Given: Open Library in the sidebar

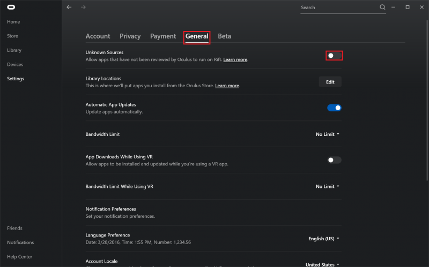Looking at the screenshot, I should pyautogui.click(x=14, y=50).
